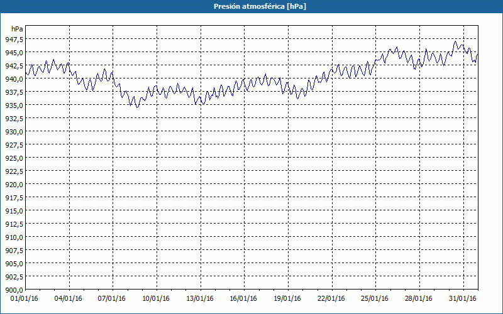Click the "hPa" unit label on the axis

click(x=17, y=29)
